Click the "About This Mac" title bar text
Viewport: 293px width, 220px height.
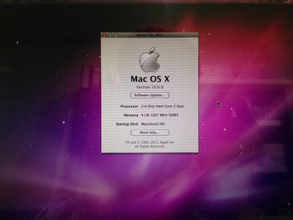point(150,35)
